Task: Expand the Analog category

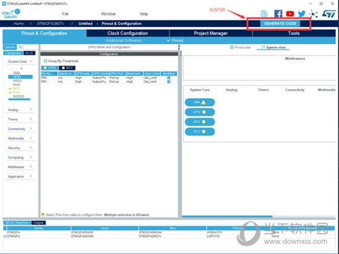Action: [x=20, y=110]
